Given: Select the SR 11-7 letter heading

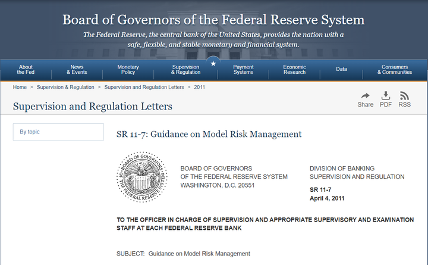Looking at the screenshot, I should point(209,134).
